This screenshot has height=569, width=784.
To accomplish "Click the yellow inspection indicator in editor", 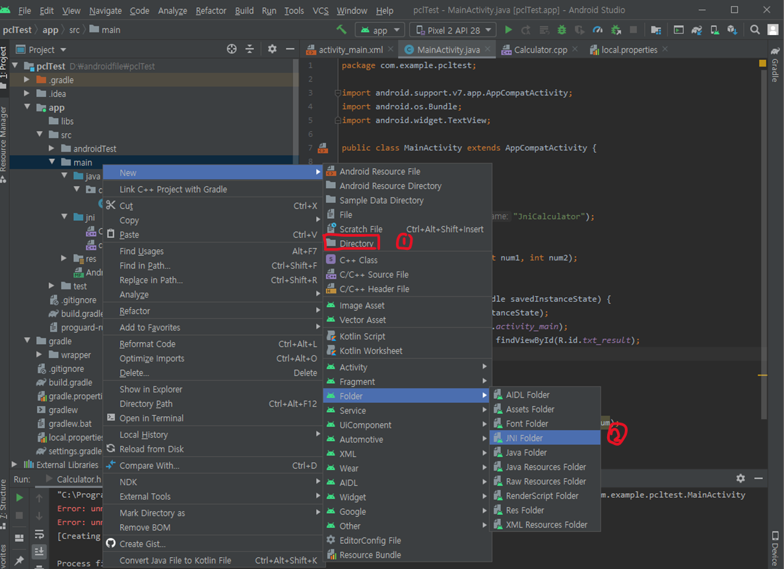I will [762, 63].
